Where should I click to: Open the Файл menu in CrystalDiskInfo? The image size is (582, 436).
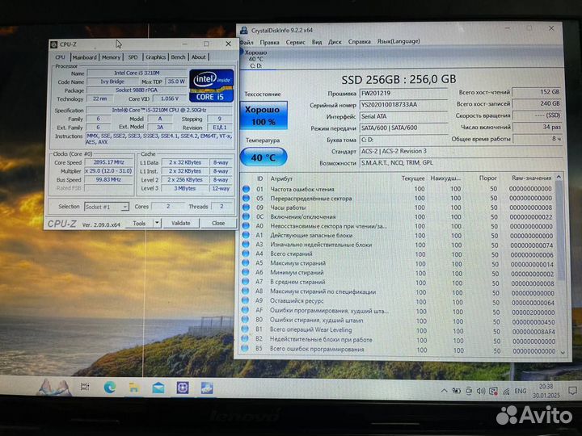click(x=247, y=42)
